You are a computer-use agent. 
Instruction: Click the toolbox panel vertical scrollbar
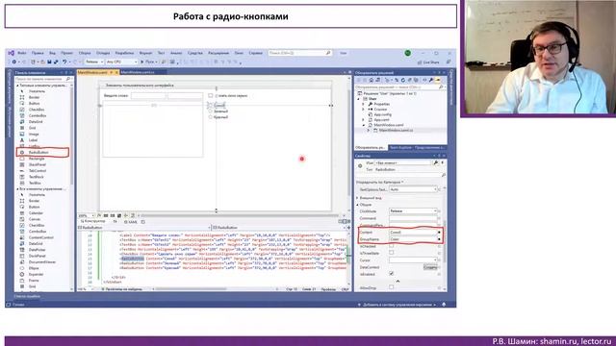coord(72,136)
